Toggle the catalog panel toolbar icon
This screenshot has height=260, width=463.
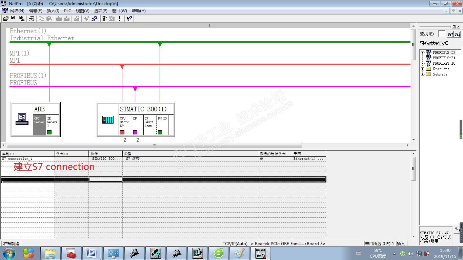[x=105, y=19]
